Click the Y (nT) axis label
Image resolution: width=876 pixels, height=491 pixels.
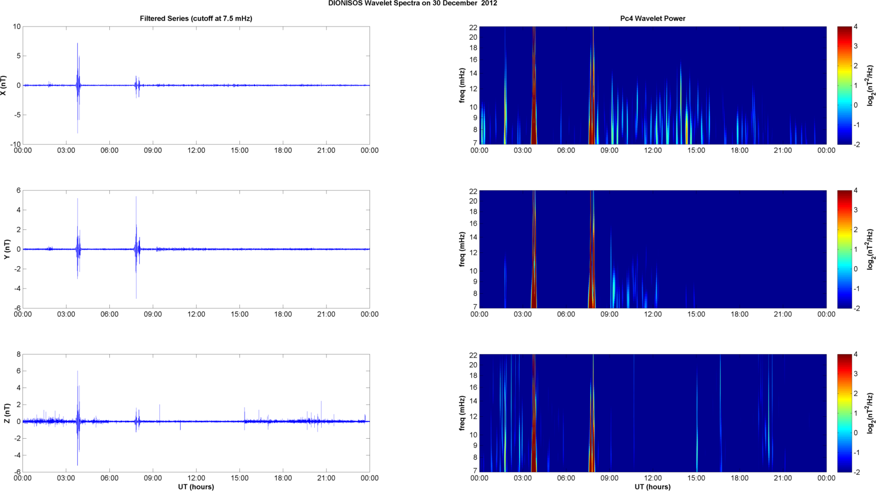coord(7,249)
